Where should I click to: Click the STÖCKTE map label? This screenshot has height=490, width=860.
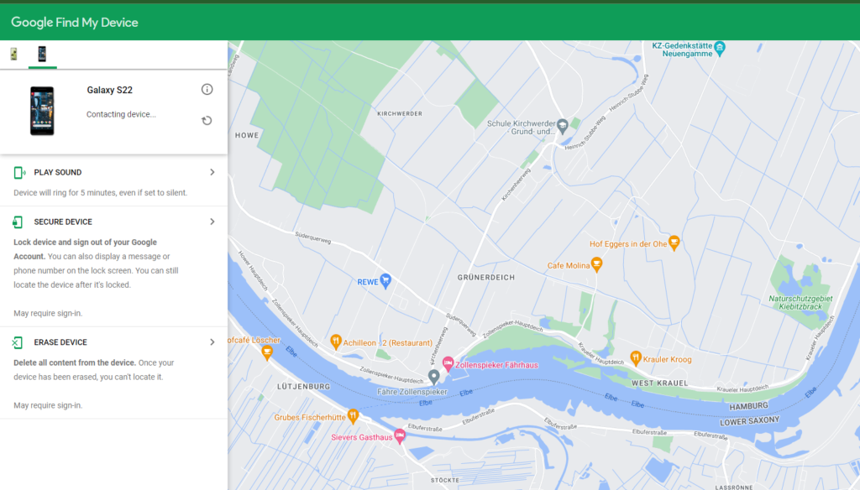coord(445,480)
